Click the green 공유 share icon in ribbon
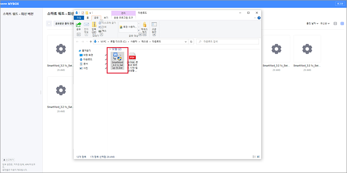This screenshot has width=347, height=173. tap(79, 25)
